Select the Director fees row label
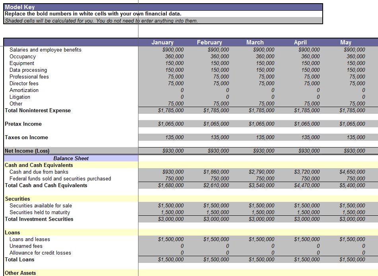This screenshot has height=276, width=378. (x=24, y=83)
